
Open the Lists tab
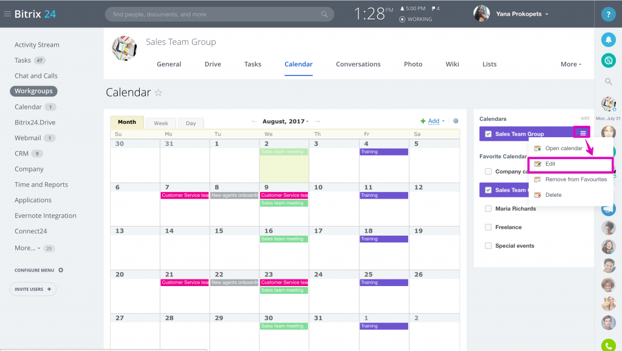coord(490,64)
